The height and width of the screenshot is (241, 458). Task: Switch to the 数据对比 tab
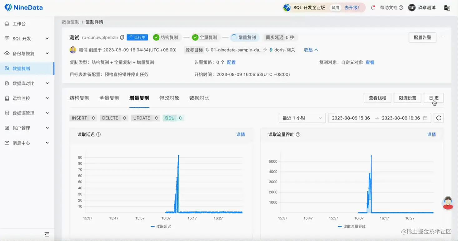(199, 98)
